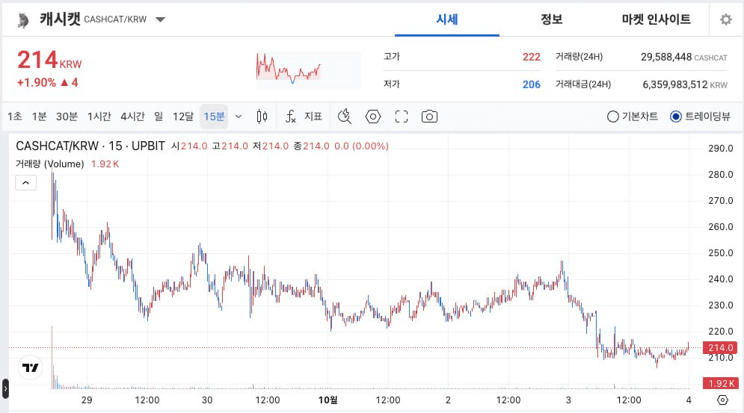This screenshot has height=413, width=744.
Task: Open the hexagon chart settings icon
Action: click(373, 117)
